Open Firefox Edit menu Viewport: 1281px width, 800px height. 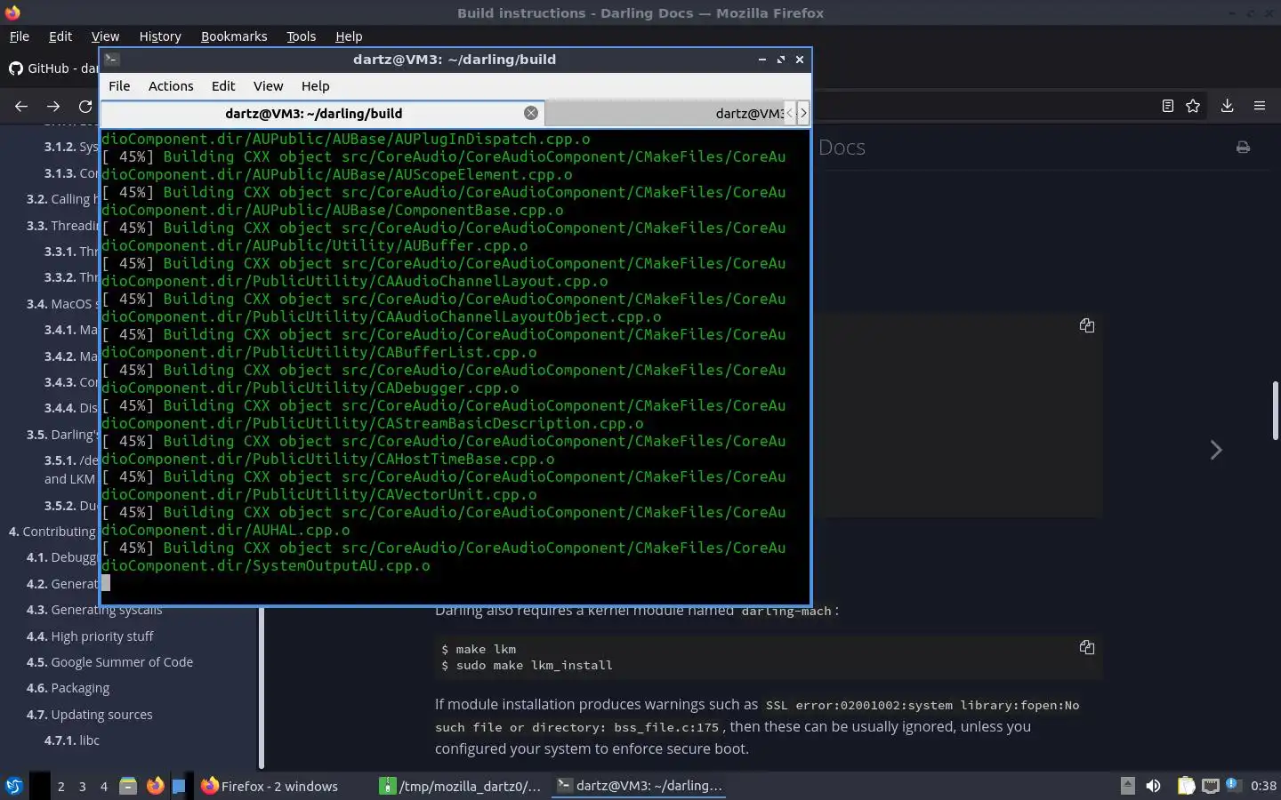(x=60, y=36)
